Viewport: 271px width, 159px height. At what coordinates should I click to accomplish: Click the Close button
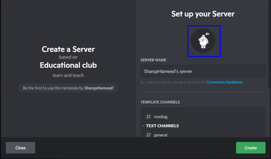click(x=21, y=148)
